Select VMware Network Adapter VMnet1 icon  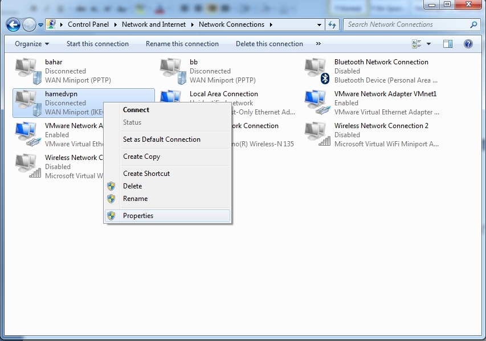tap(317, 103)
